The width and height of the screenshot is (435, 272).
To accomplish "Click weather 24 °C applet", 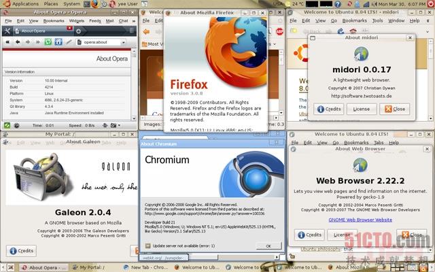I will click(x=294, y=4).
